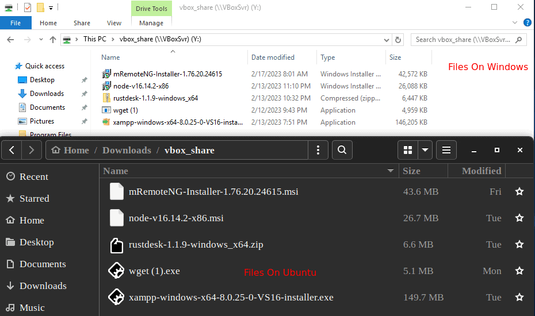Click the Drive Tools contextual tab
The height and width of the screenshot is (316, 535).
[x=151, y=9]
